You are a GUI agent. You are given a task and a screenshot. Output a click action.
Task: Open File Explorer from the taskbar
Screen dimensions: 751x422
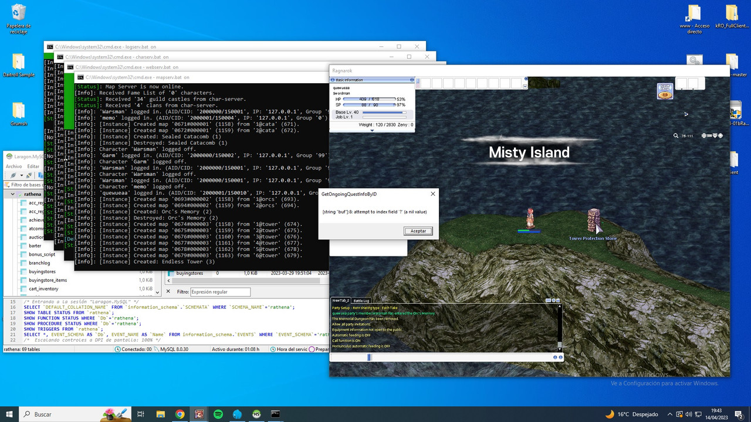coord(160,414)
